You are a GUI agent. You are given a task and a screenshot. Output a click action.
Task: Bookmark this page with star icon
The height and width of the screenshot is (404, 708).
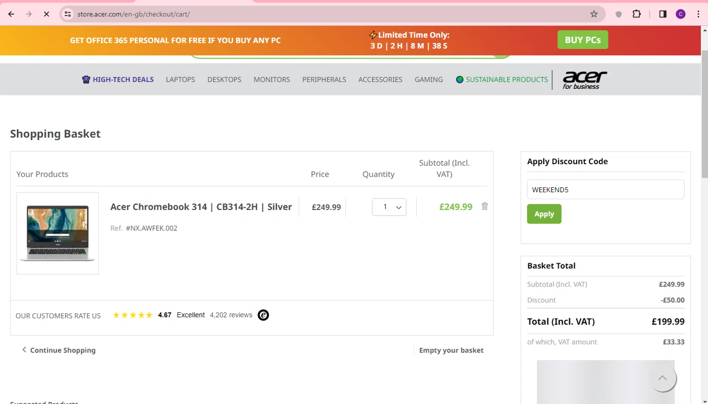click(594, 14)
